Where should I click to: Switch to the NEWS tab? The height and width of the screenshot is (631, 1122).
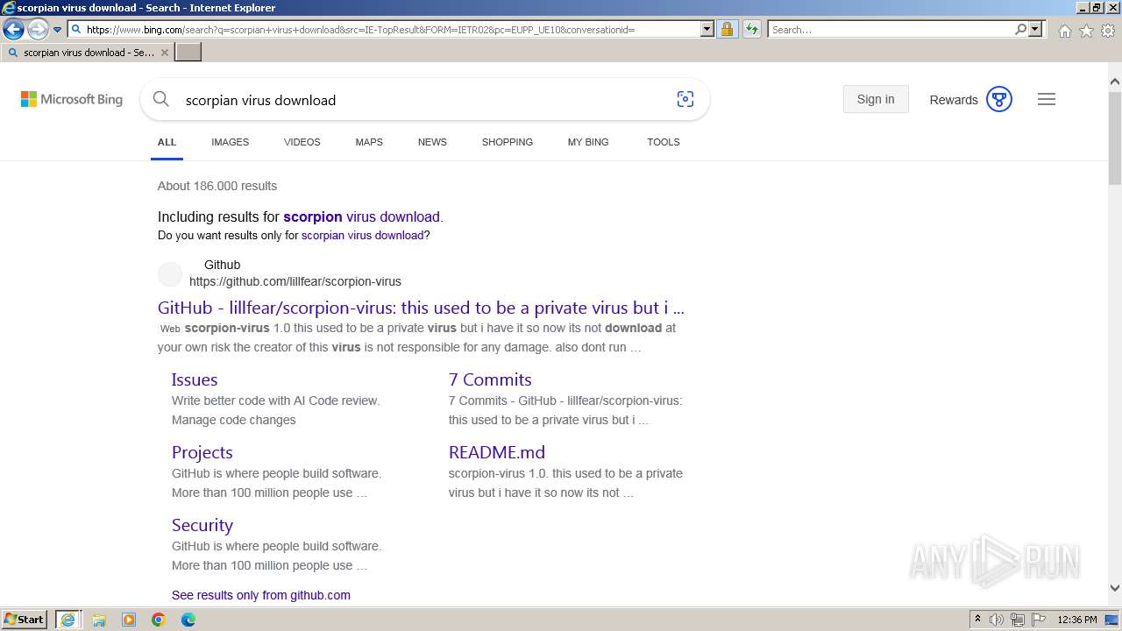[432, 142]
